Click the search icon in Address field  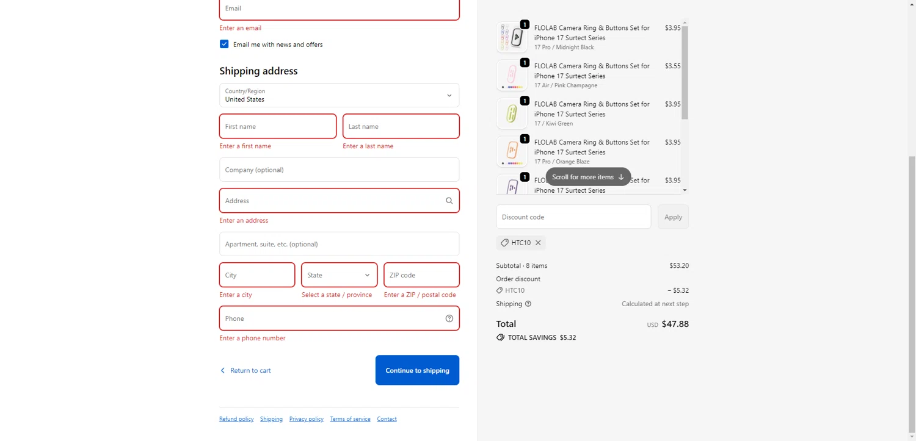(x=449, y=201)
